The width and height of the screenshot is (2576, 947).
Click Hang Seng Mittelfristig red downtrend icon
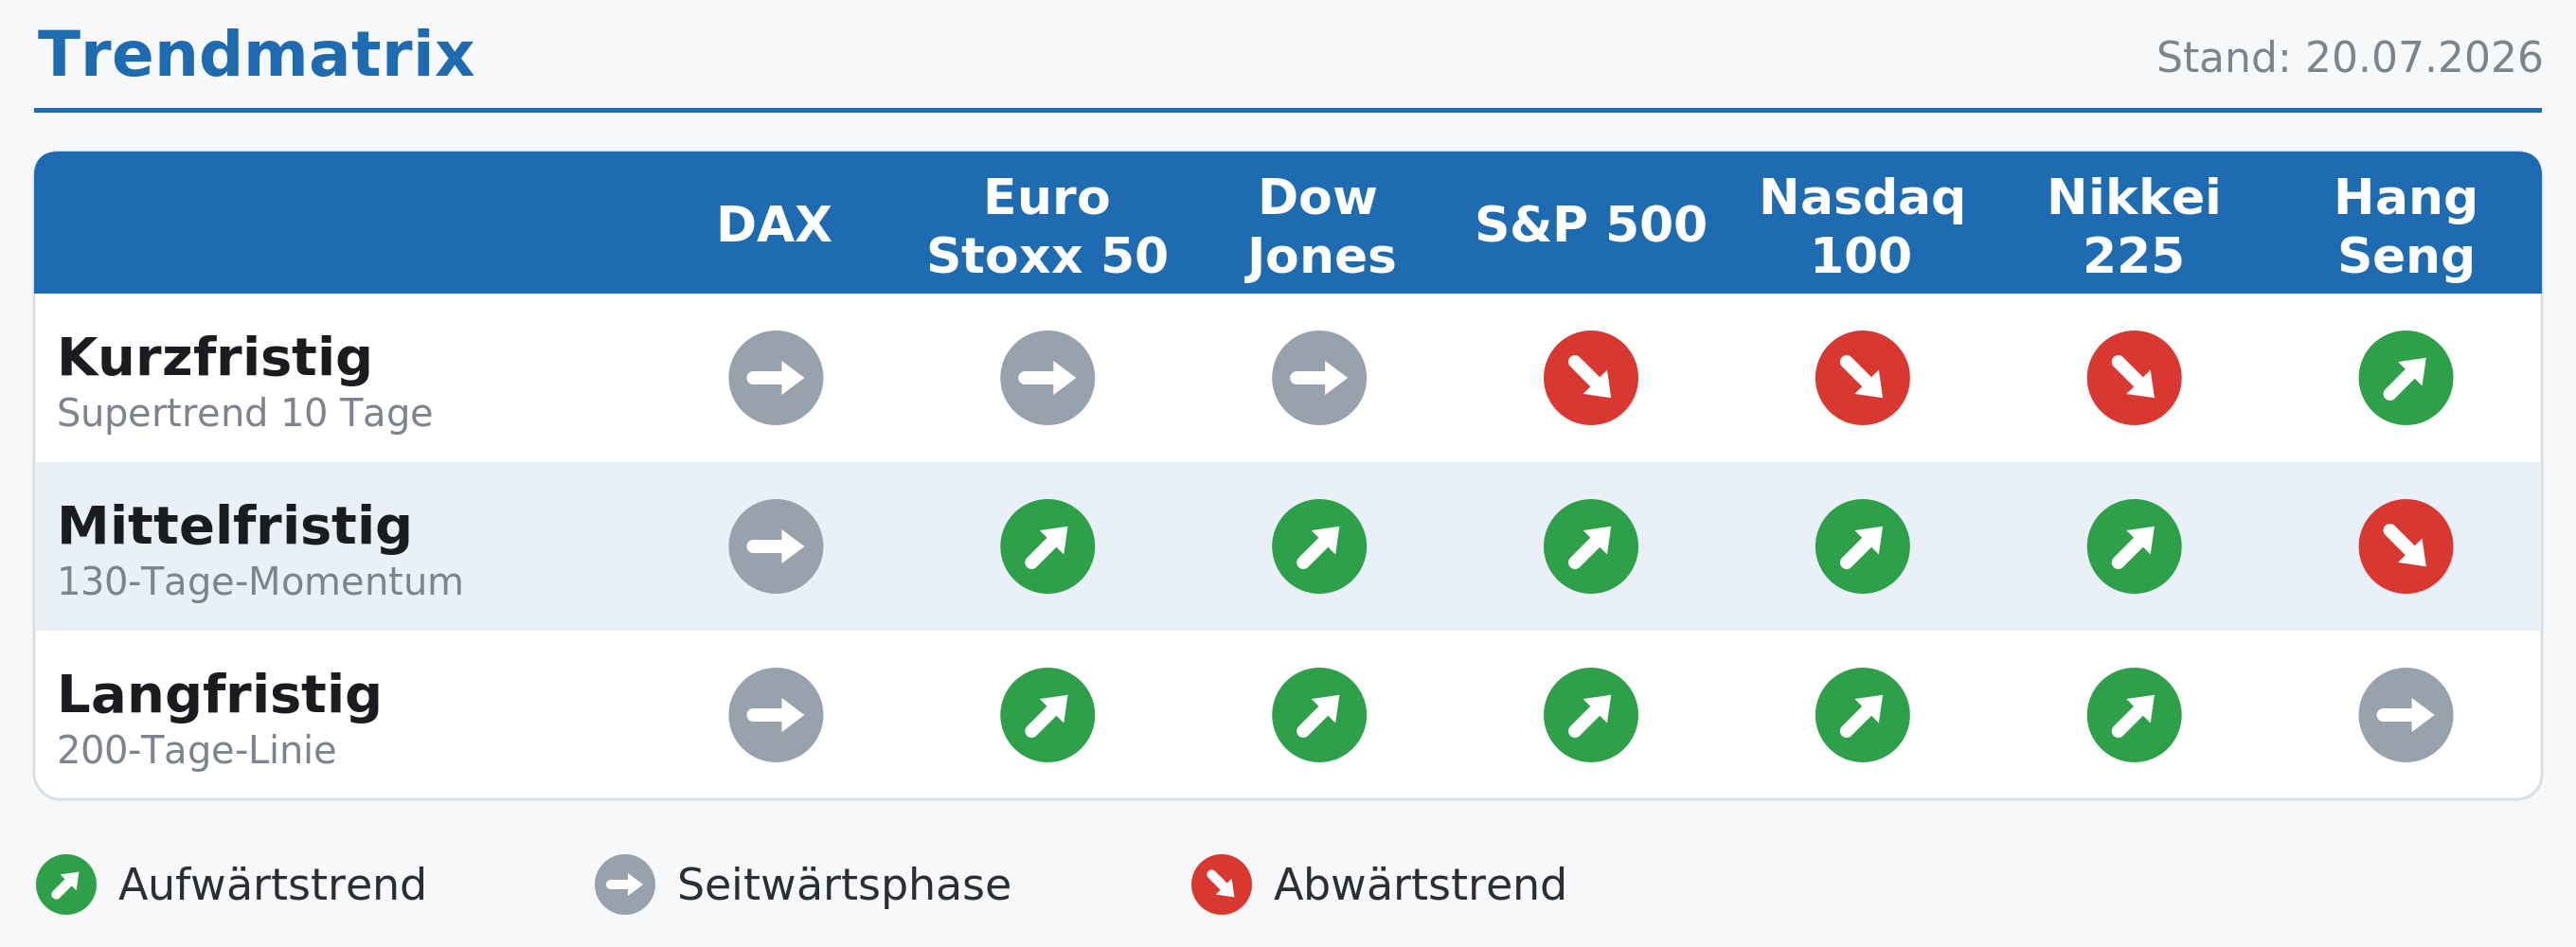pyautogui.click(x=2405, y=546)
